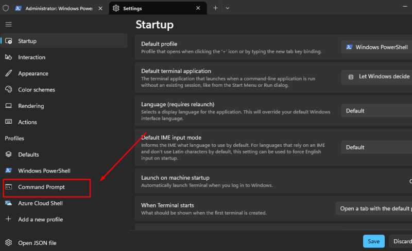Select the Startup settings page
412x251 pixels.
click(64, 41)
